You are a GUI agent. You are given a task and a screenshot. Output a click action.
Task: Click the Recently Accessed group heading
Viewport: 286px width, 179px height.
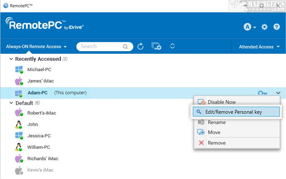(38, 59)
